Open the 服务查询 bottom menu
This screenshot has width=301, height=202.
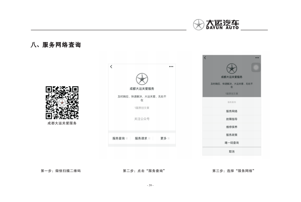coord(120,138)
